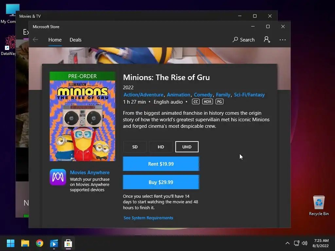
Task: Open Search in Microsoft Store
Action: pyautogui.click(x=243, y=40)
